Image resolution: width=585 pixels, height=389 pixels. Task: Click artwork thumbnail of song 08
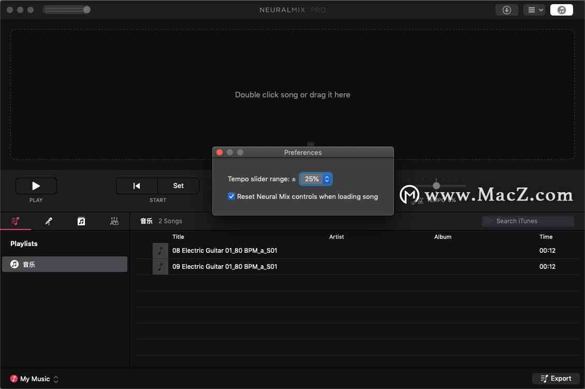[160, 251]
